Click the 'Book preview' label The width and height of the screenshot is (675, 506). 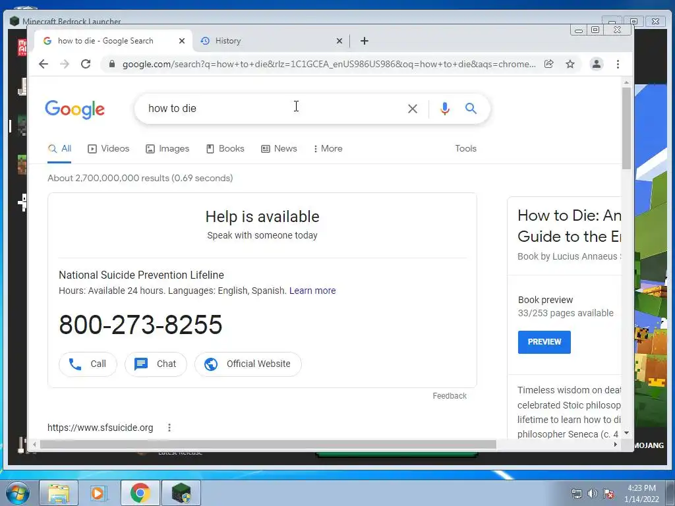545,300
